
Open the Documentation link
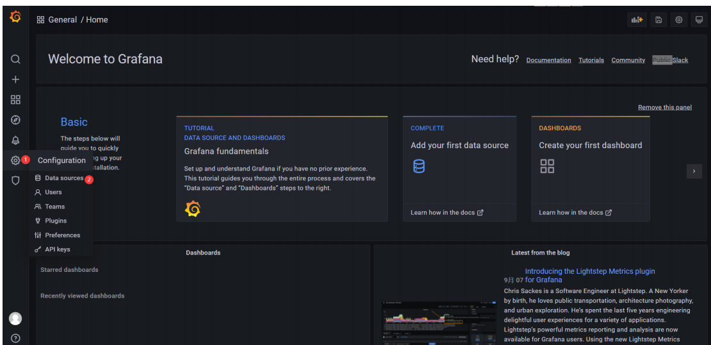tap(549, 60)
